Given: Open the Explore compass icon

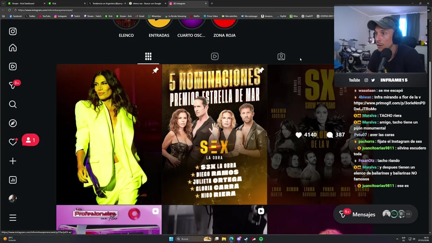Looking at the screenshot, I should click(13, 123).
